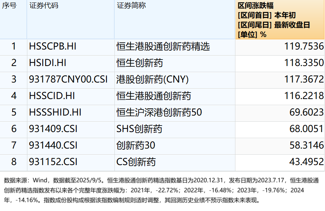Select the code cell 931787CNY00.CSI
The width and height of the screenshot is (325, 211).
click(71, 79)
